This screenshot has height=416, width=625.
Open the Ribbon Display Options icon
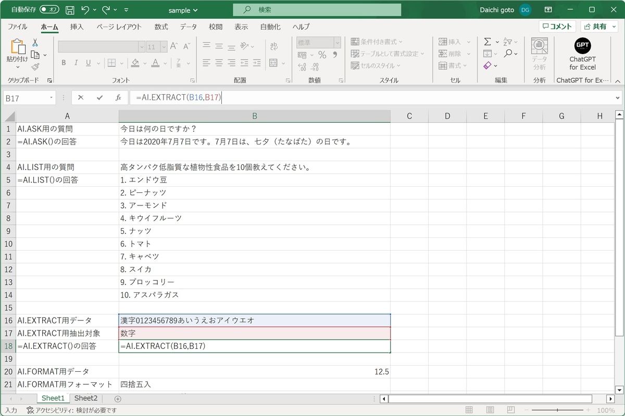click(548, 10)
